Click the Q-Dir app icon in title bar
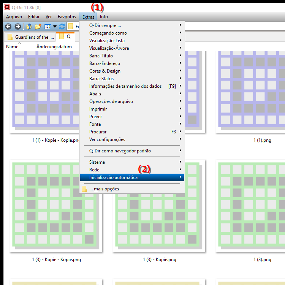The width and height of the screenshot is (285, 285). (7, 7)
